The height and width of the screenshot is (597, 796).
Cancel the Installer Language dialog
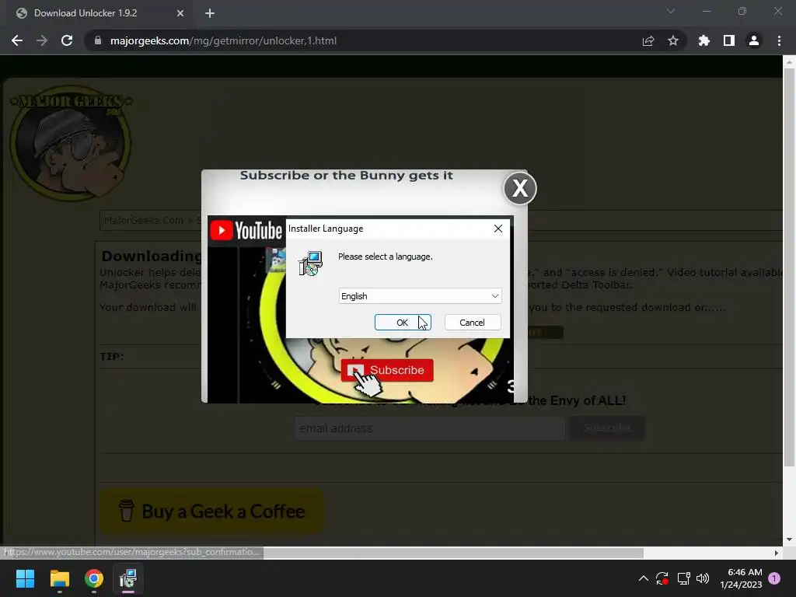472,323
